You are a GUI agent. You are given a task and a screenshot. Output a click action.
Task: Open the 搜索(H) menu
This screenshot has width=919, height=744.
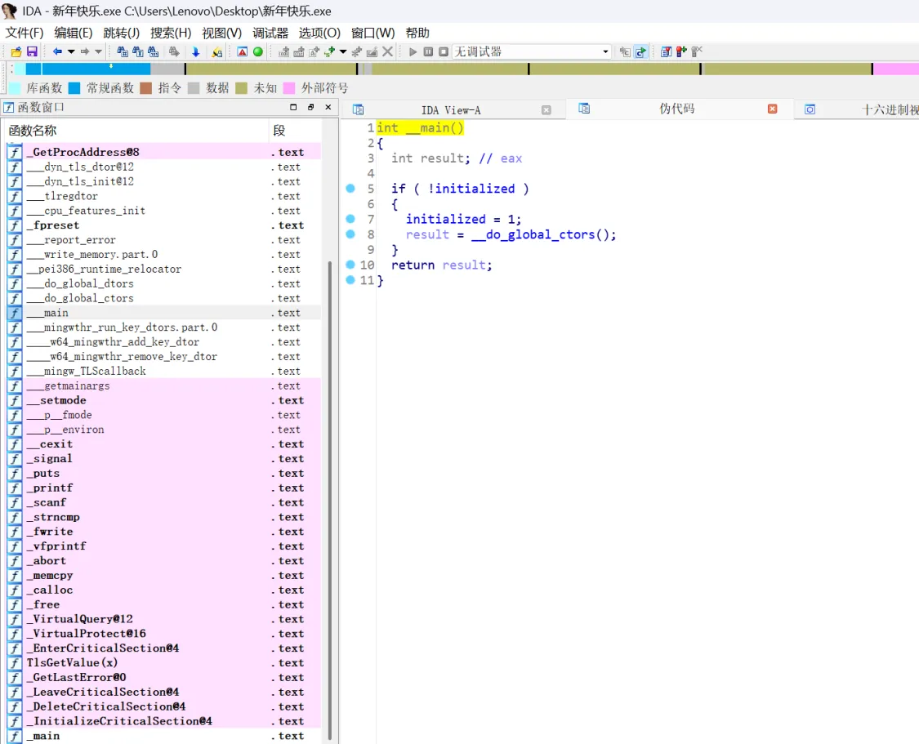click(171, 33)
